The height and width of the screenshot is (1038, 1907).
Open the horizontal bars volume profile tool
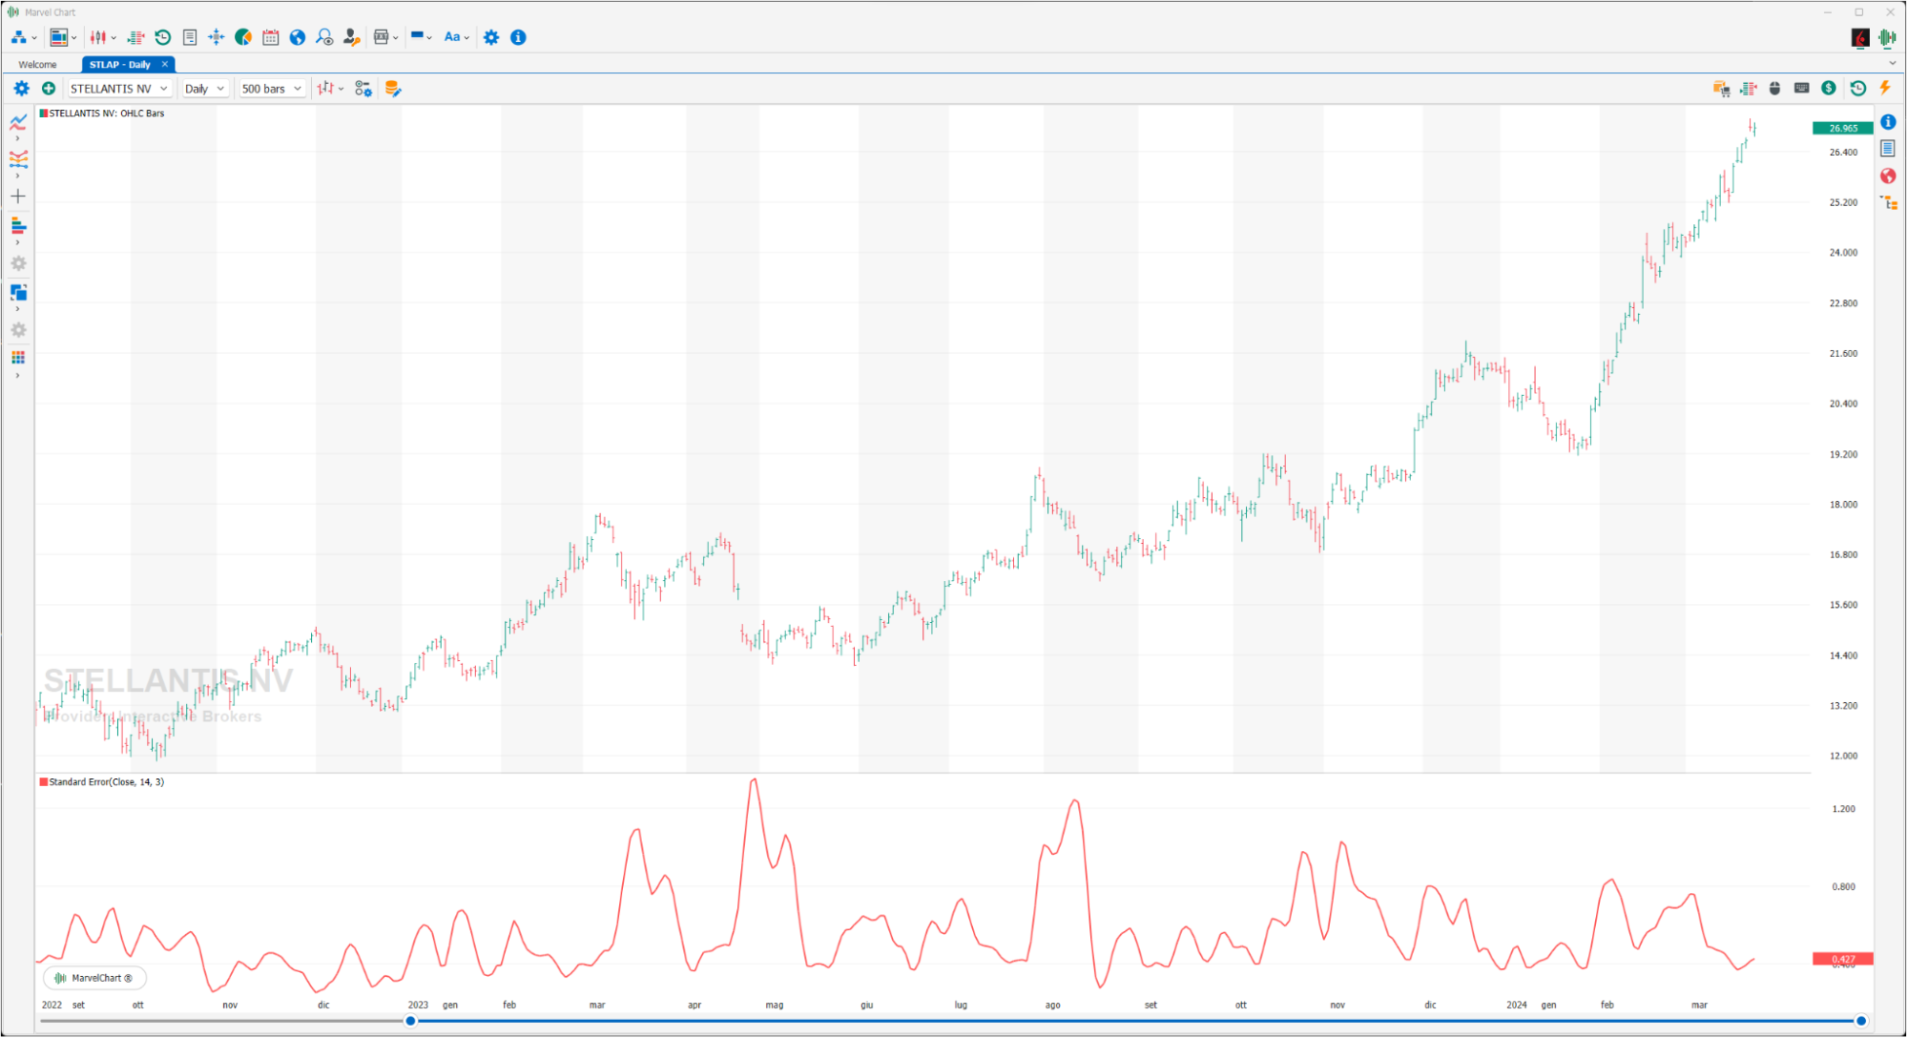tap(18, 226)
